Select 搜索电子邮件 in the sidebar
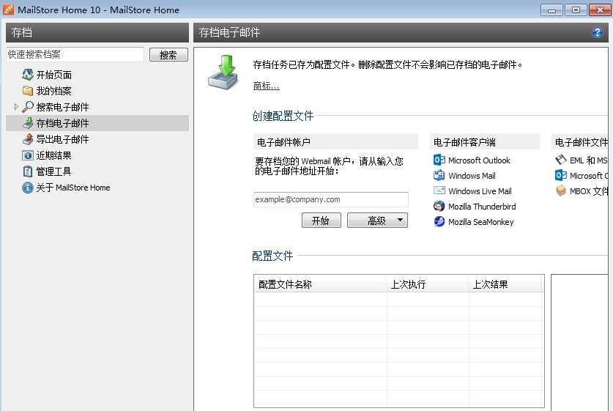 click(62, 107)
